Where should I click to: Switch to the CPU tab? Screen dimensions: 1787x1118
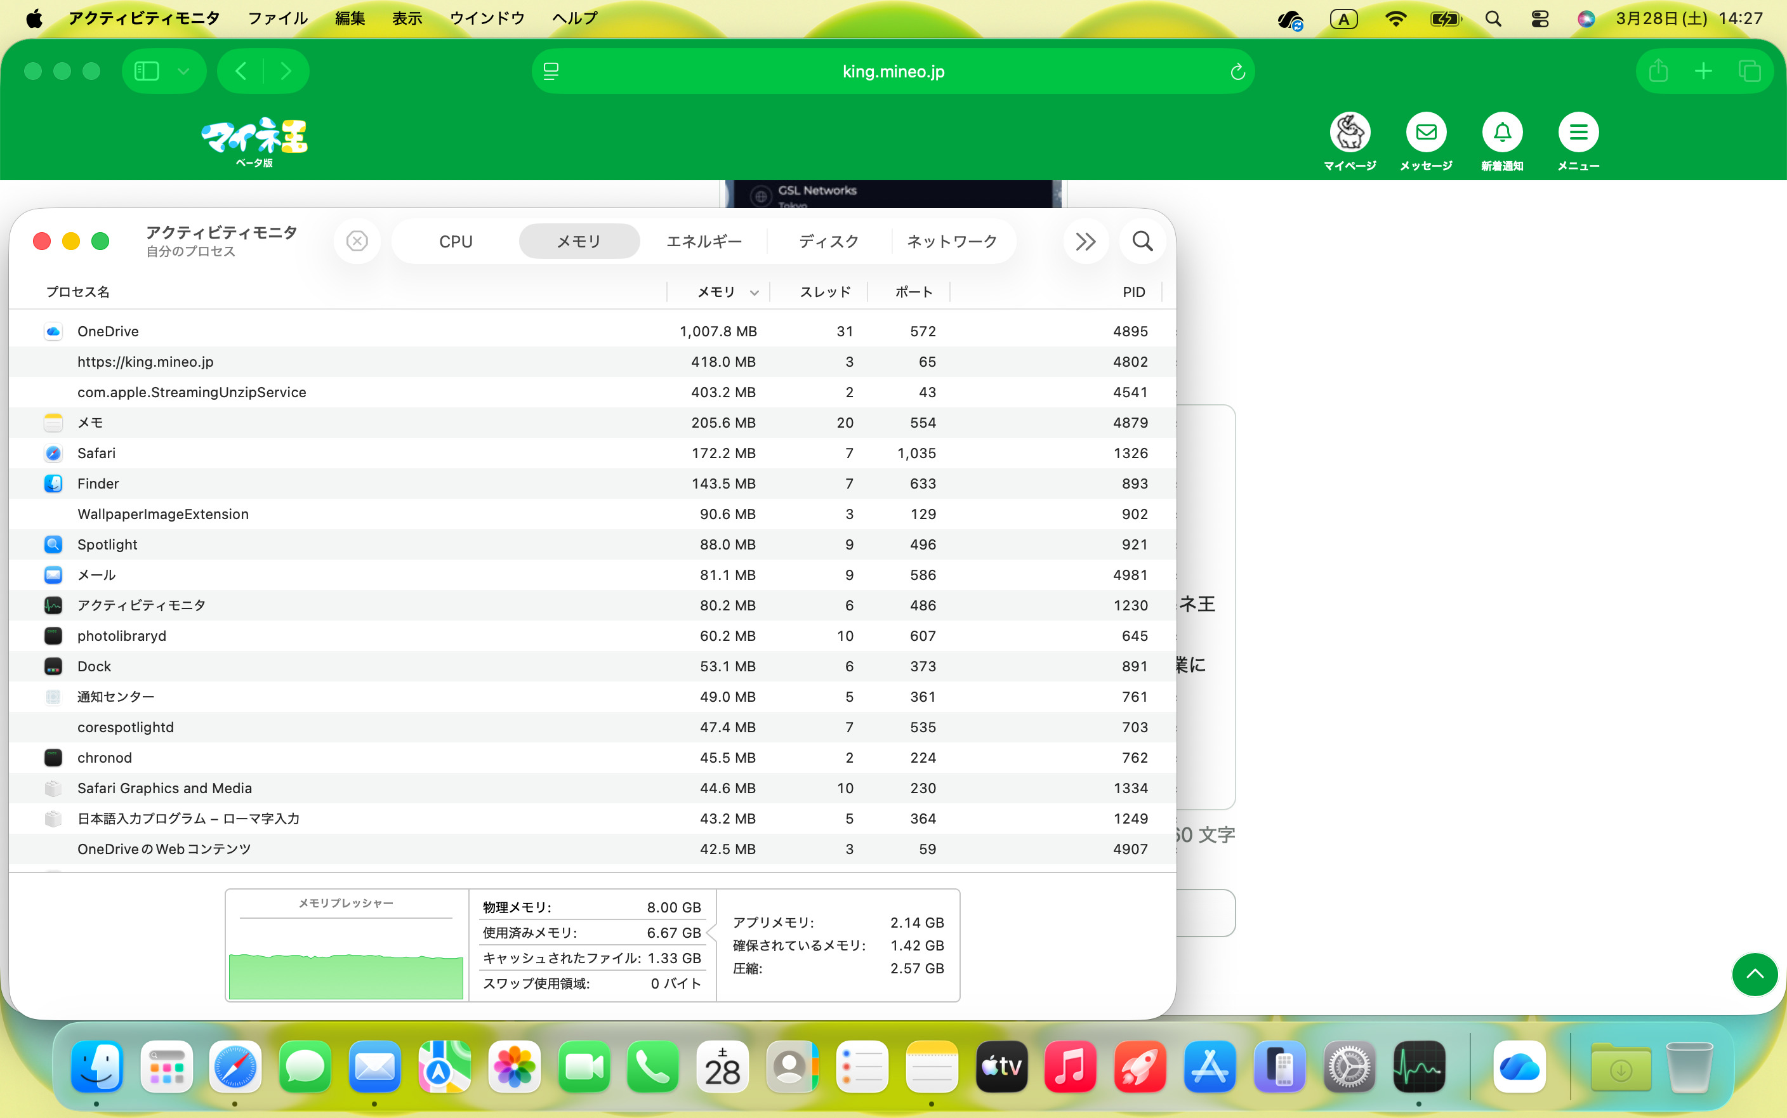456,241
